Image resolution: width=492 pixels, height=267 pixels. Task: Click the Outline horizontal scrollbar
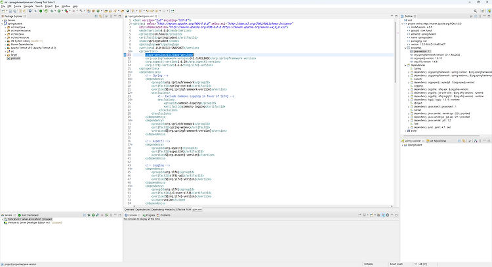(x=440, y=136)
